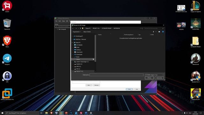Click the Forward arrow in ISO browse dialog
Screen dimensions: 204x115
(x=76, y=28)
